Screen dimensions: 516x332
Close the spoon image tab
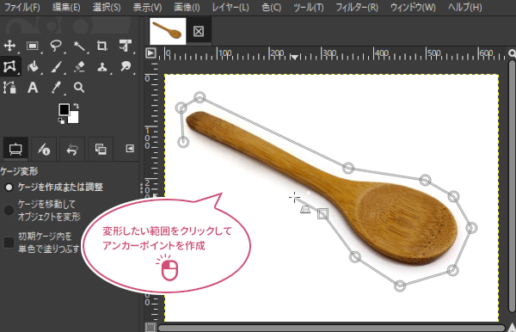[x=198, y=31]
